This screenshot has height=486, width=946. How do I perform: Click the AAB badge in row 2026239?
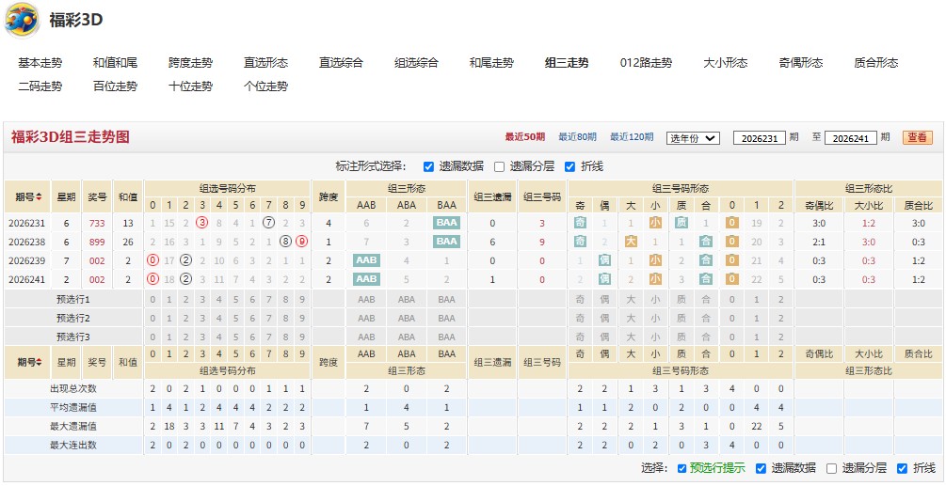[x=366, y=260]
